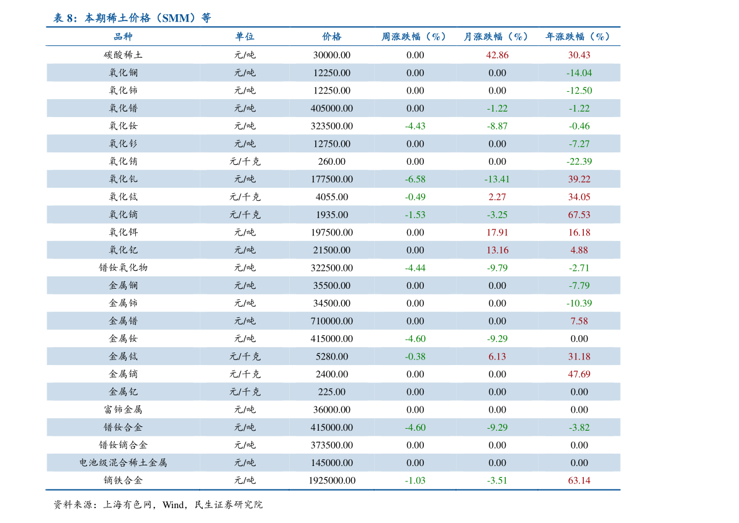Select the yearly value -22.39
The width and height of the screenshot is (739, 523).
(580, 162)
